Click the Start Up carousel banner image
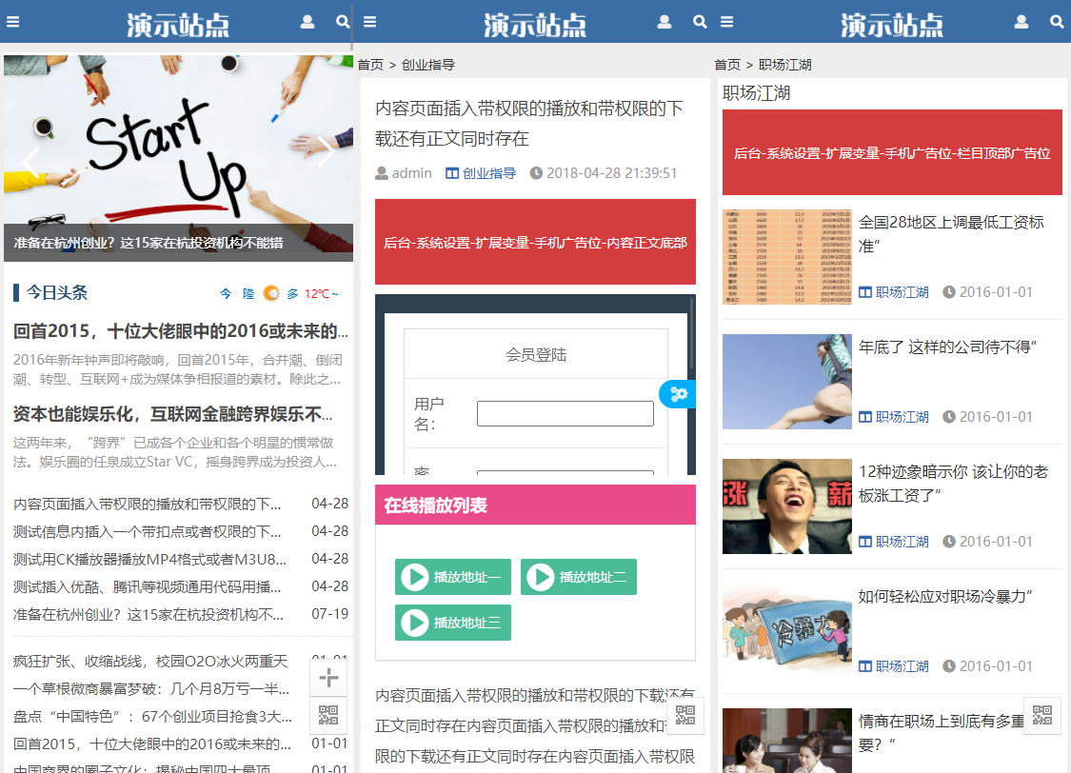The height and width of the screenshot is (773, 1071). point(178,140)
